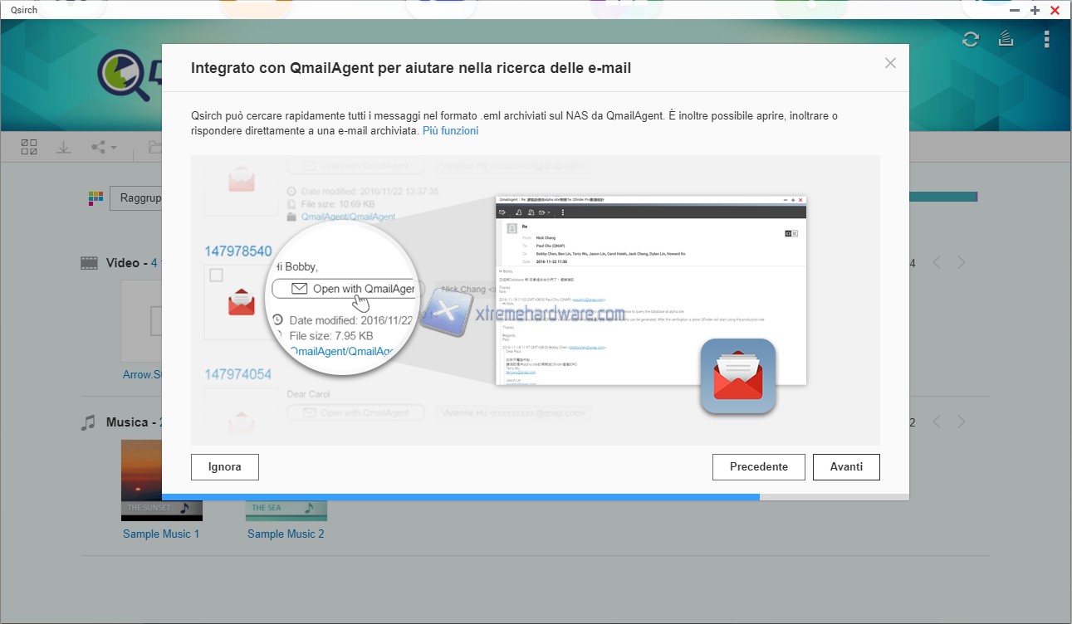1072x624 pixels.
Task: Open the Sample Music 1 sunset thumbnail
Action: pos(161,480)
